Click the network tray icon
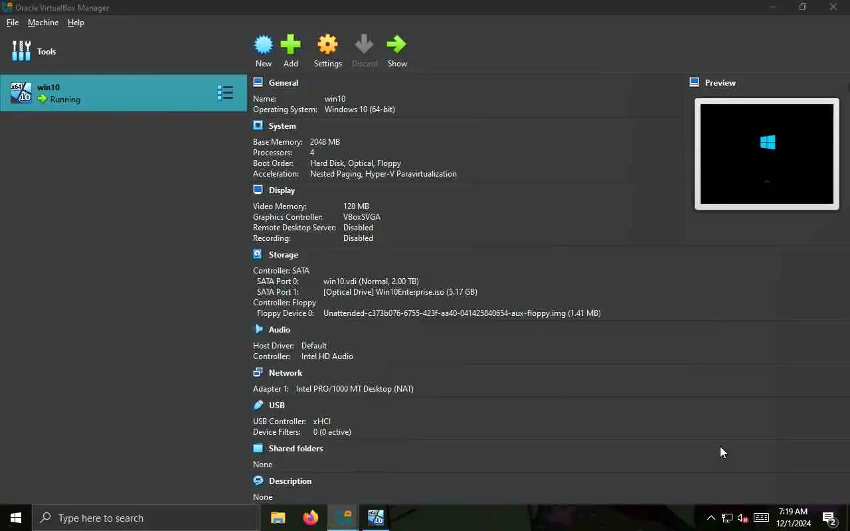Screen dimensions: 850x531 tap(727, 518)
